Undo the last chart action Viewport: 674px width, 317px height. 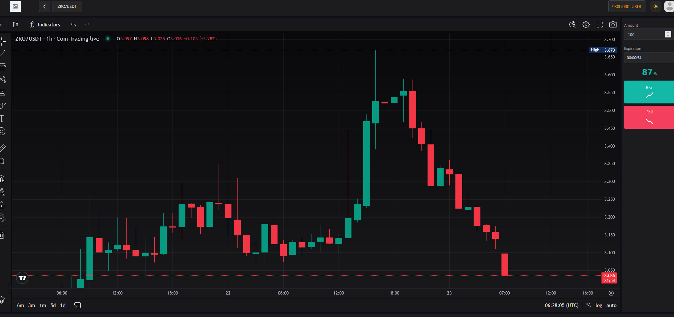pyautogui.click(x=74, y=25)
